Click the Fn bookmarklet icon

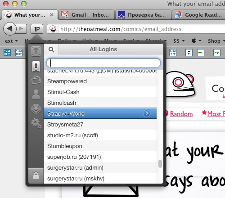coord(217,53)
